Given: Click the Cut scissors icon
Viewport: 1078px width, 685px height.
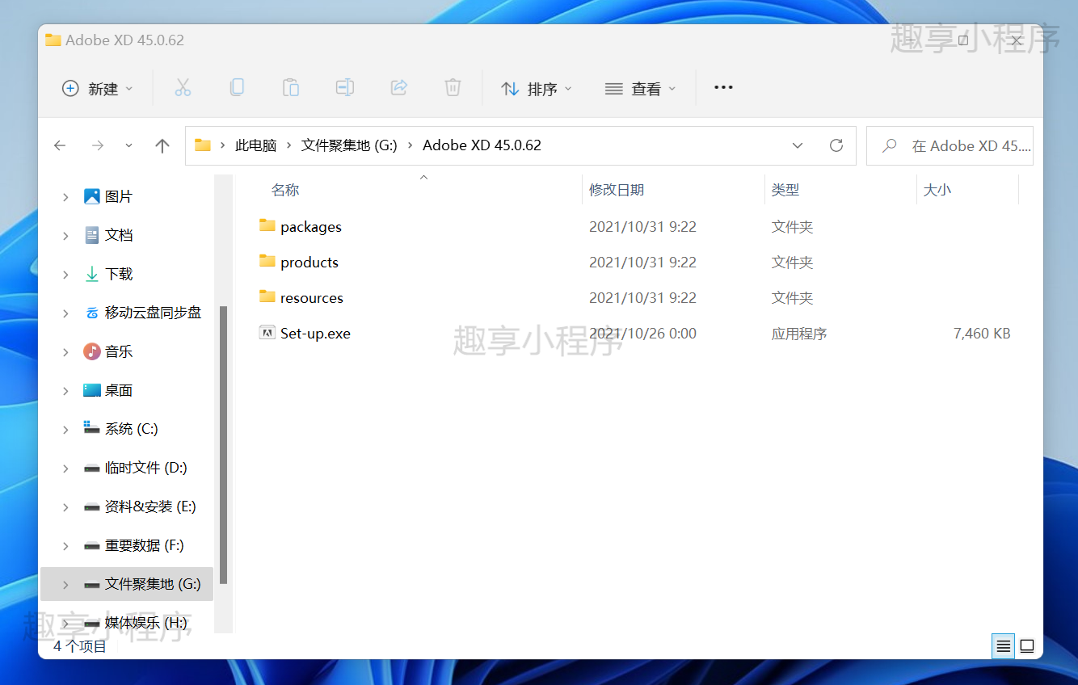Looking at the screenshot, I should pos(183,88).
